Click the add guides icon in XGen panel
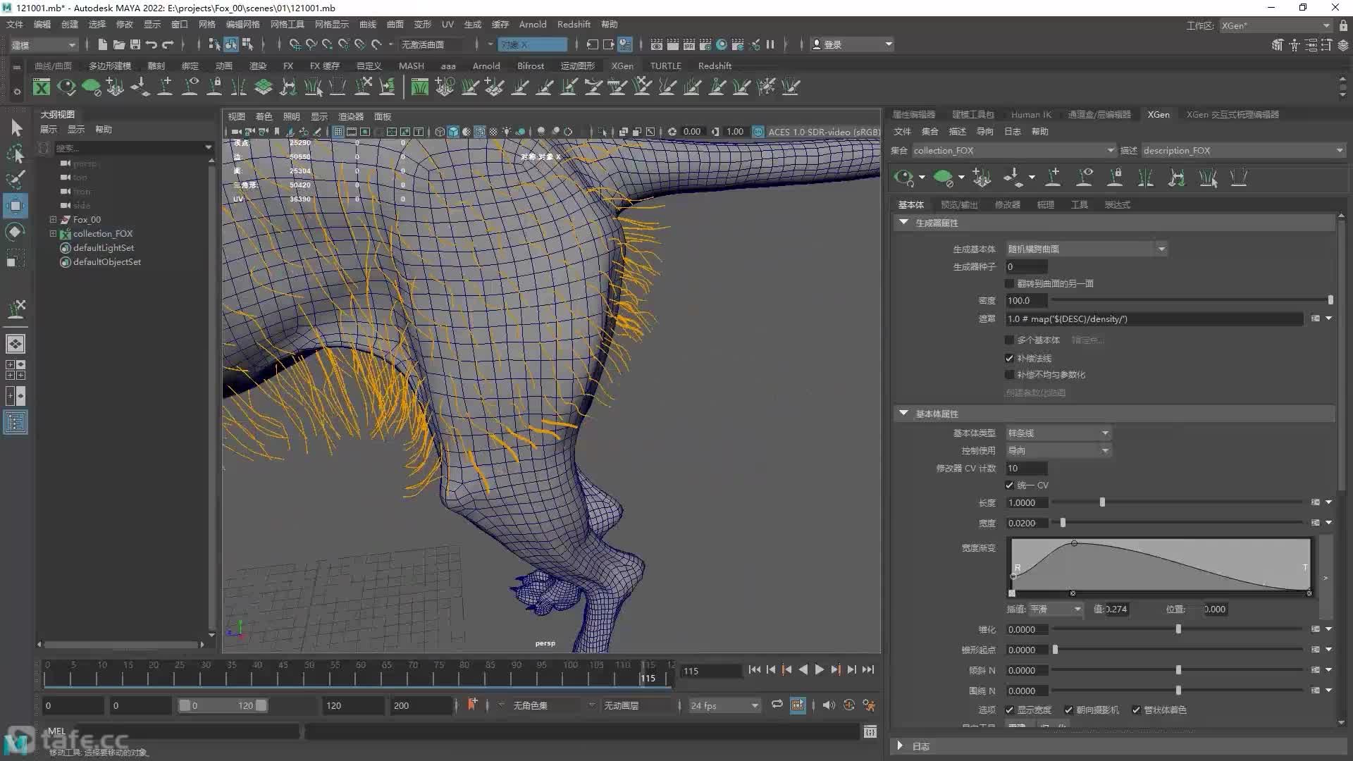The height and width of the screenshot is (761, 1353). pos(1054,178)
